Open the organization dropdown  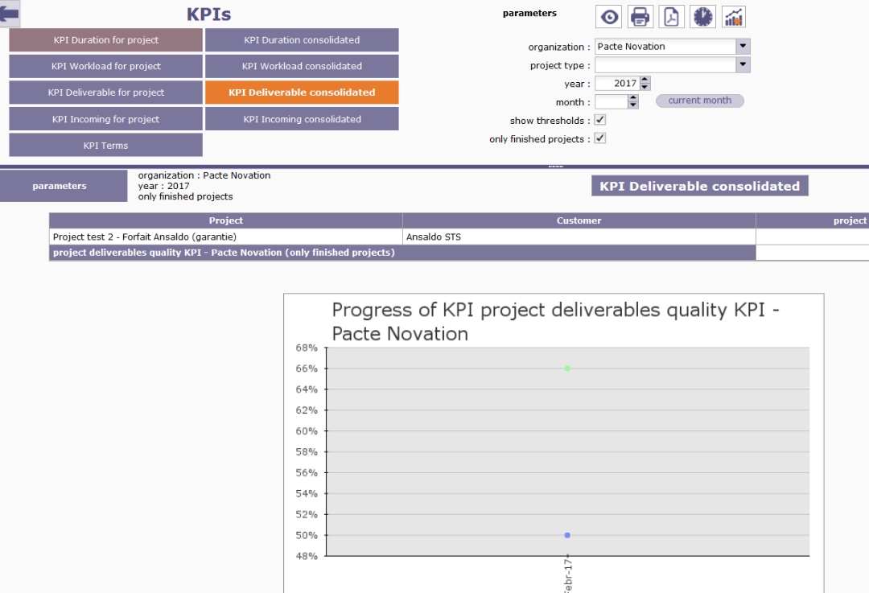pos(743,47)
